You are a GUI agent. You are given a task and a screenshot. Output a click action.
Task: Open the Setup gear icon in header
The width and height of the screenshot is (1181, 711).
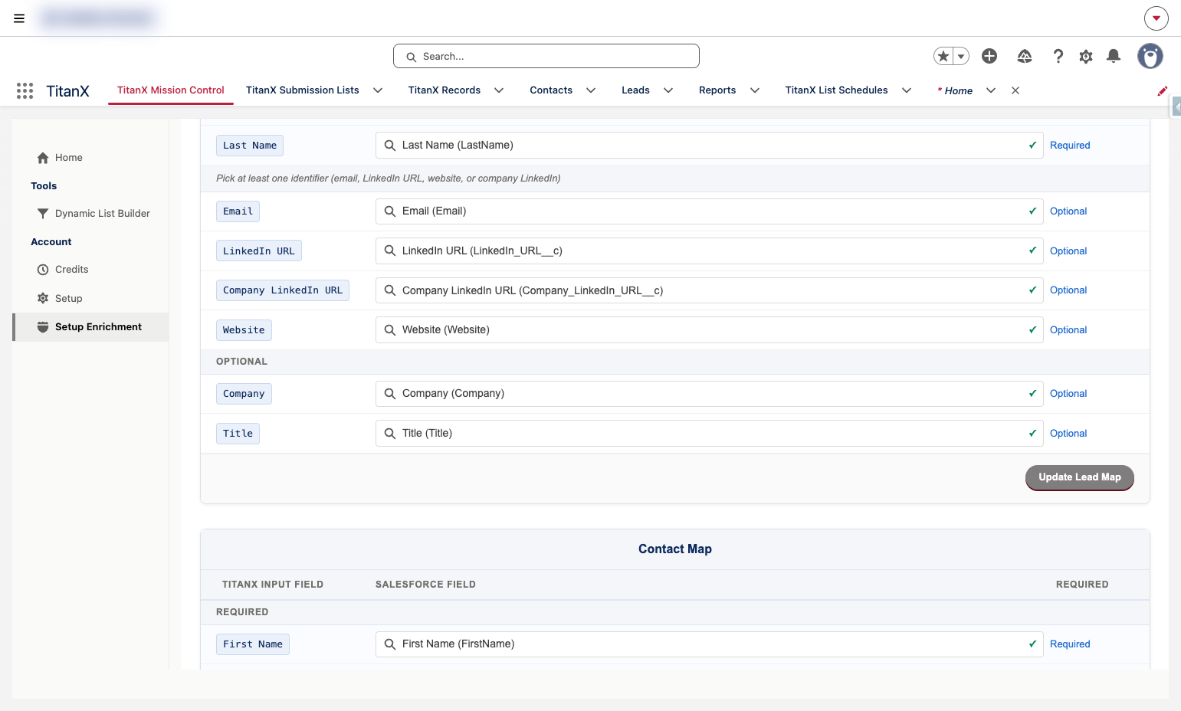(x=1086, y=56)
